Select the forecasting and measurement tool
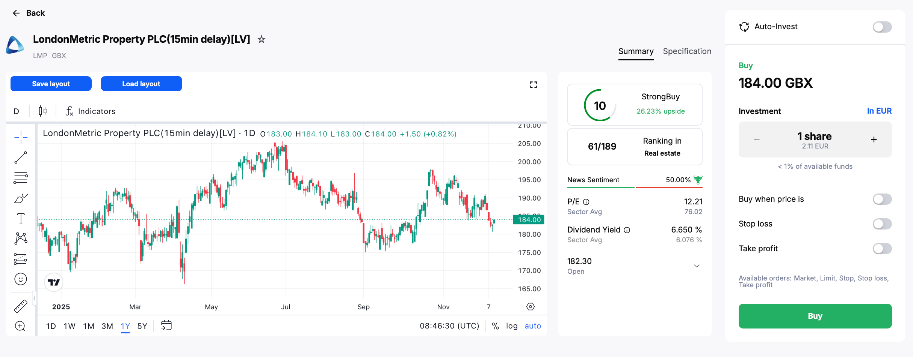The height and width of the screenshot is (357, 913). [x=21, y=259]
